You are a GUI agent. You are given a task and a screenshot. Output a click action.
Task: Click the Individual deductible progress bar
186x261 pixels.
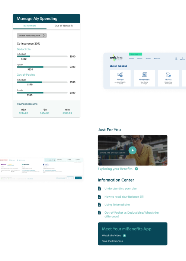coord(42,56)
